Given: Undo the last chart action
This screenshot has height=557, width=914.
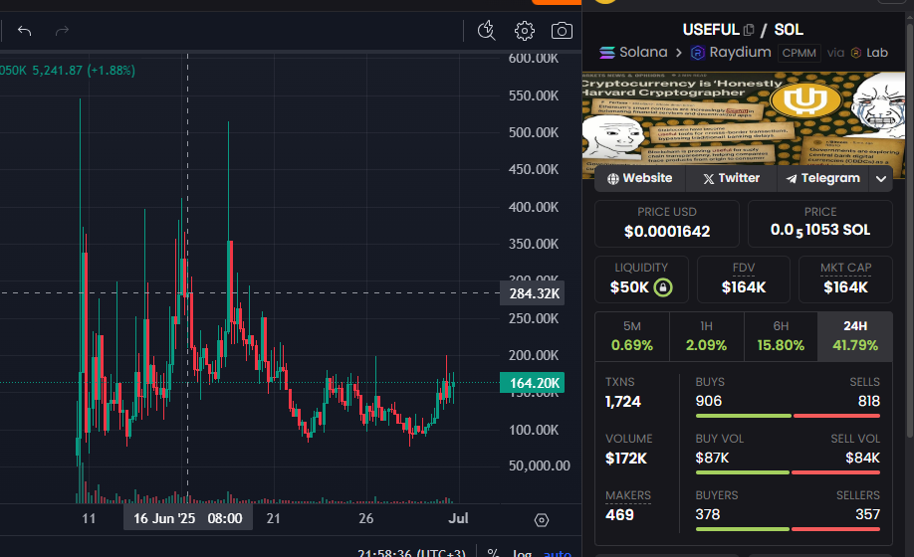Looking at the screenshot, I should tap(25, 30).
